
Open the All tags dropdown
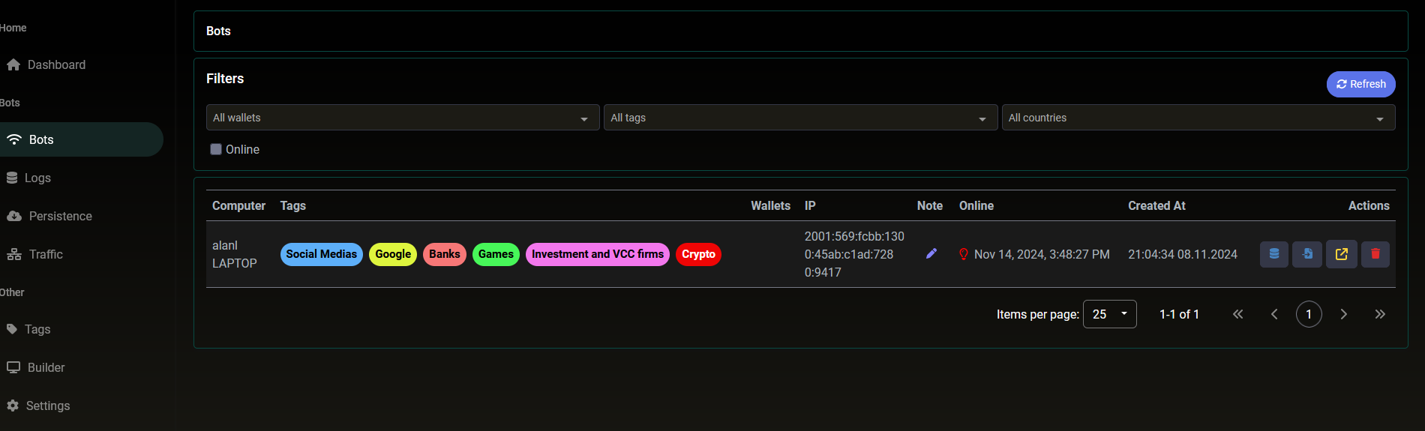(x=801, y=118)
